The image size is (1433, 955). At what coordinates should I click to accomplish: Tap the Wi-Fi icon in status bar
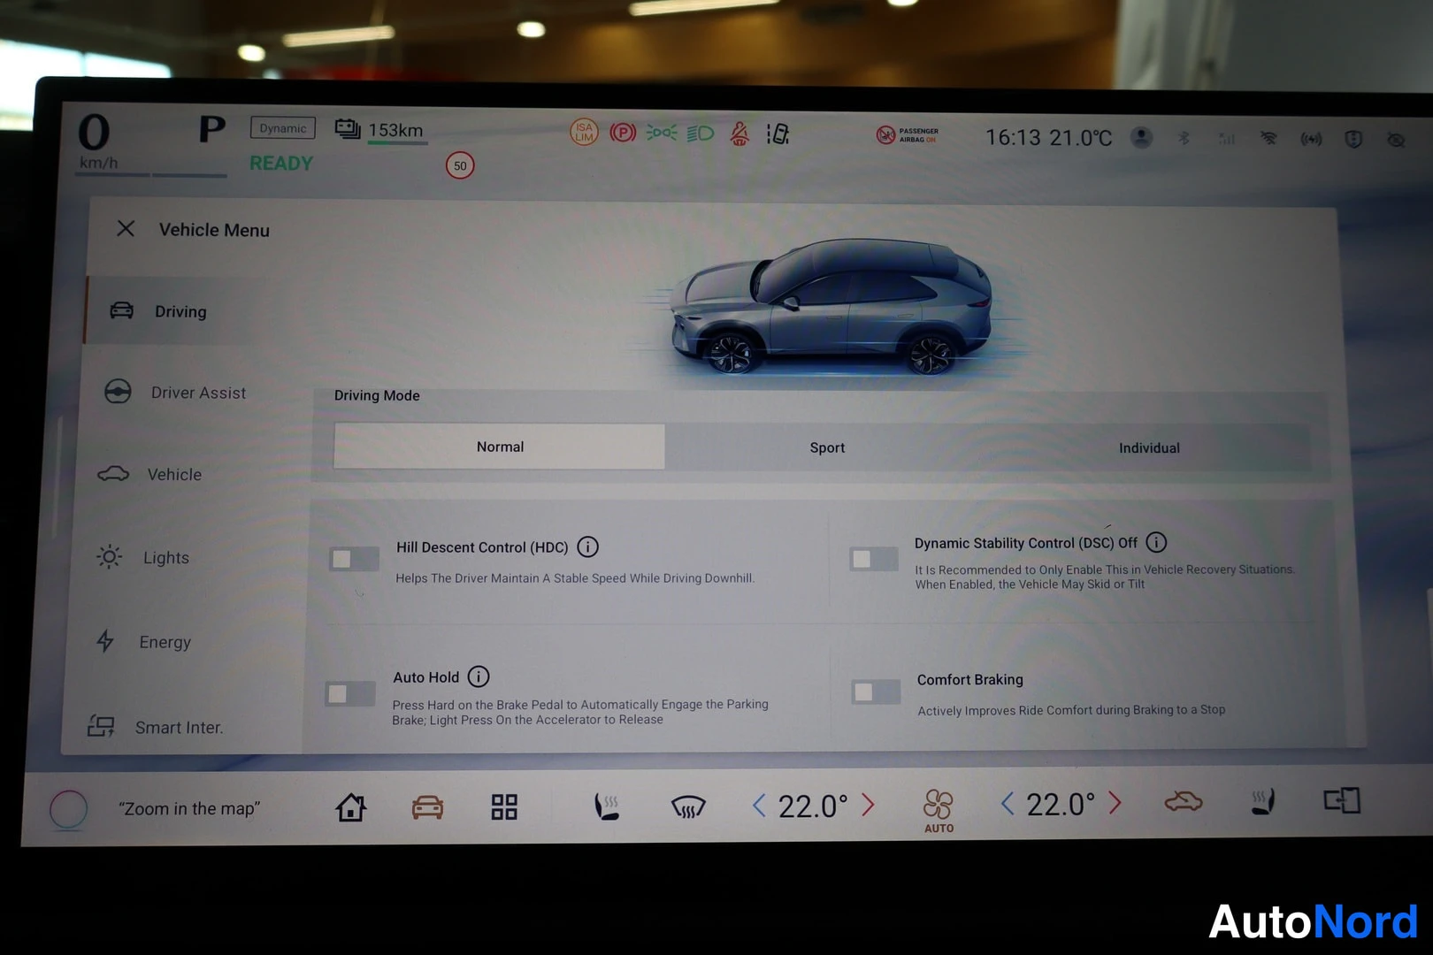click(1268, 139)
